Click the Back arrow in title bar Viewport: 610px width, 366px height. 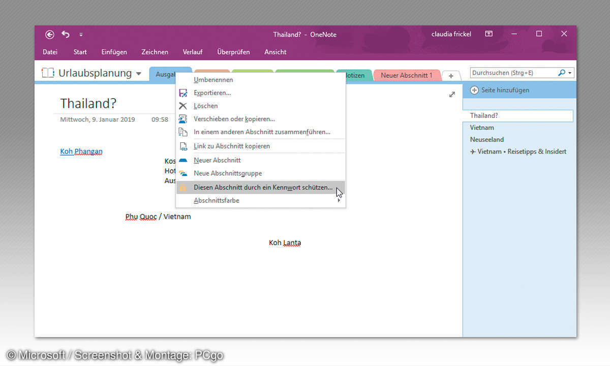coord(49,35)
